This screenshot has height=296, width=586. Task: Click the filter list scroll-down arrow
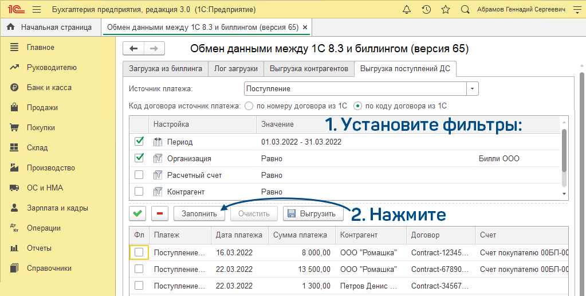(564, 193)
